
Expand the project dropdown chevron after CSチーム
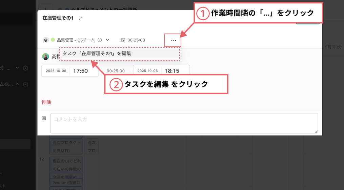tap(107, 40)
